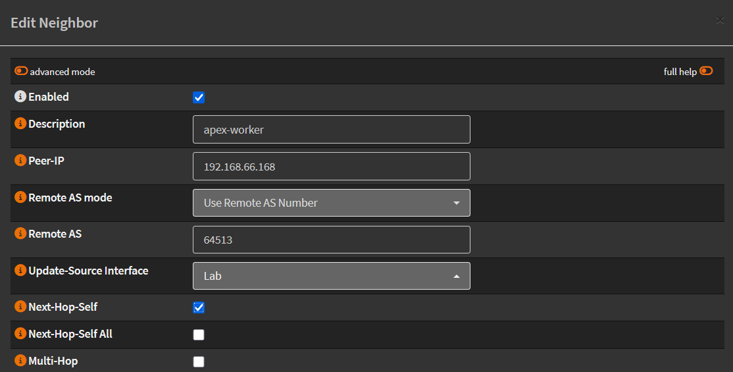The width and height of the screenshot is (733, 372).
Task: Click the Multi-Hop help info icon
Action: coord(20,361)
